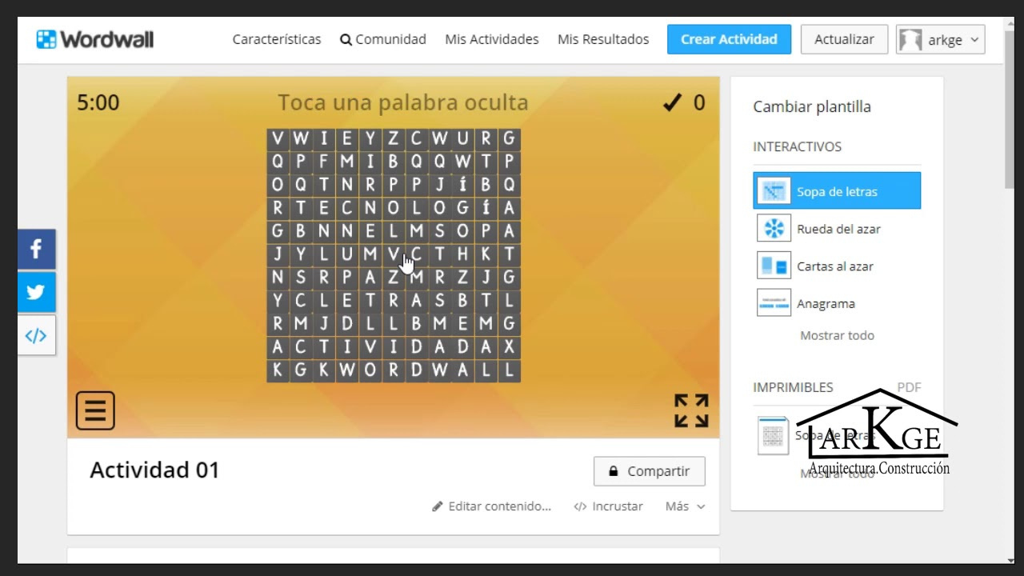This screenshot has width=1024, height=576.
Task: Select Rueda del azar template
Action: (x=837, y=229)
